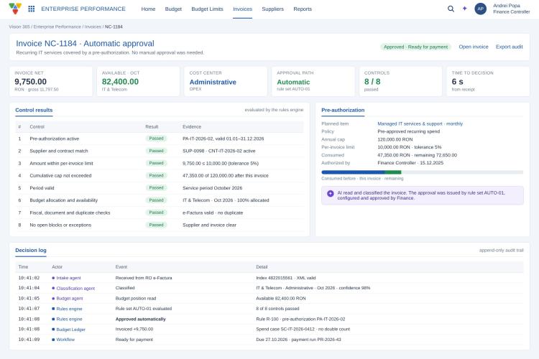Open the Enterprise Performance breadcrumb
The image size is (539, 359).
pos(57,27)
